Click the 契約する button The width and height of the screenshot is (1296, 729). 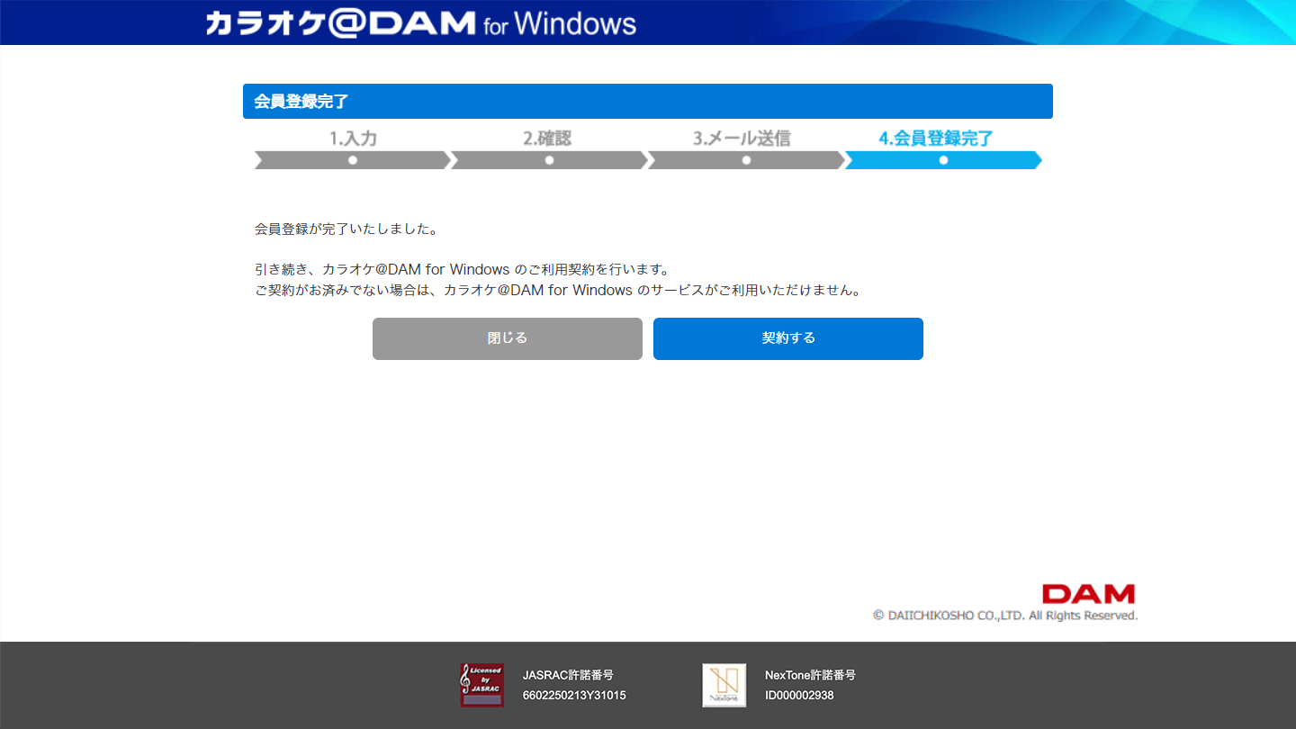pyautogui.click(x=787, y=338)
